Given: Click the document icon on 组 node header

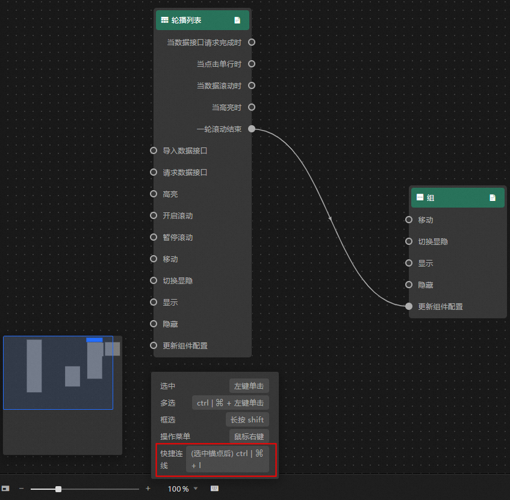Looking at the screenshot, I should tap(493, 198).
